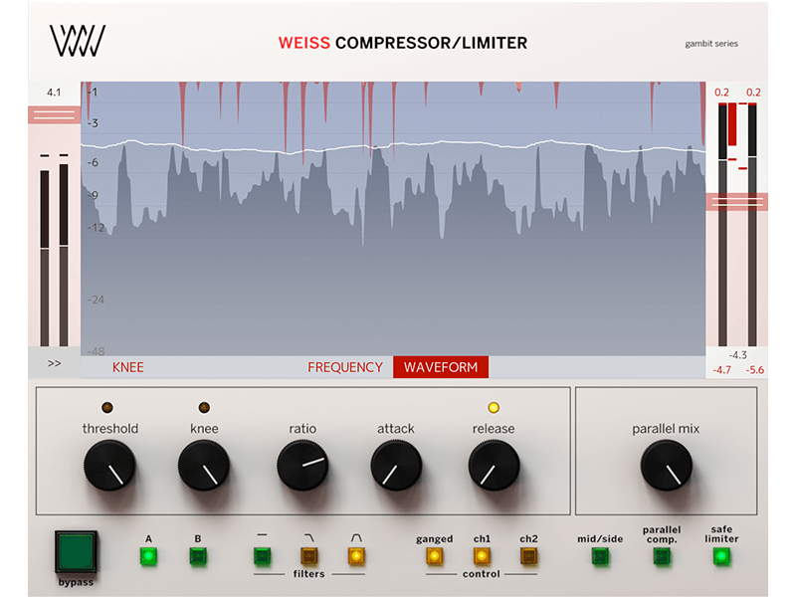Select ch1 control button
Image resolution: width=796 pixels, height=597 pixels.
pyautogui.click(x=482, y=556)
